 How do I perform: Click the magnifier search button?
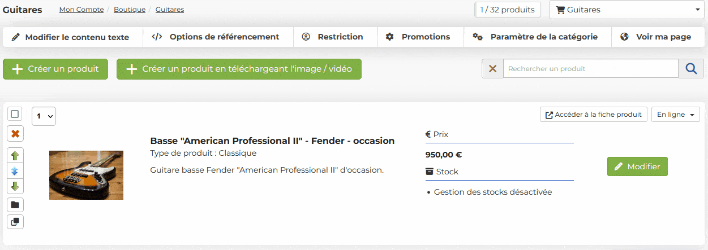click(691, 69)
